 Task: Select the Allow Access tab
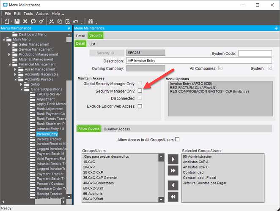pyautogui.click(x=89, y=128)
